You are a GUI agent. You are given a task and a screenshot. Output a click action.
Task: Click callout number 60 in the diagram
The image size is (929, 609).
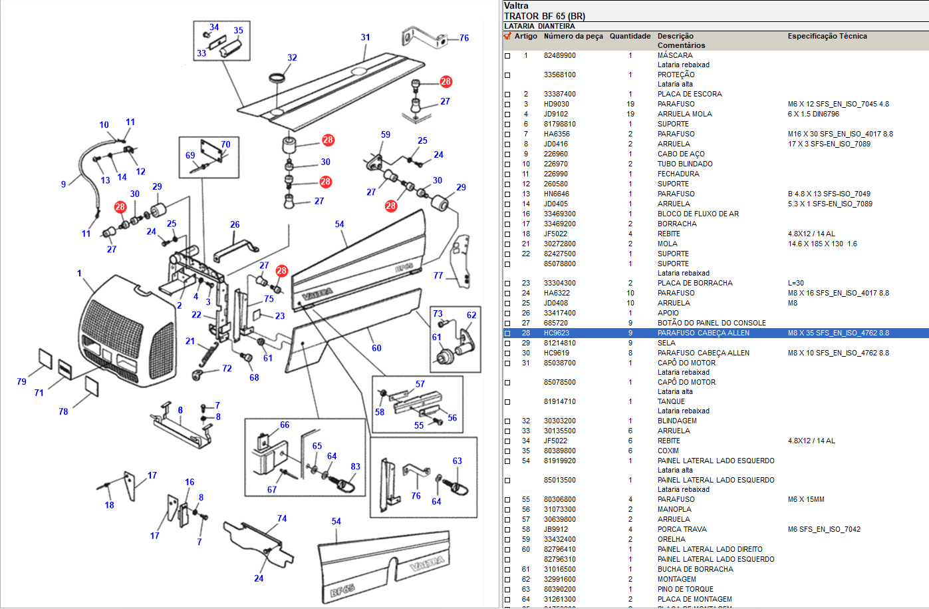coord(376,348)
